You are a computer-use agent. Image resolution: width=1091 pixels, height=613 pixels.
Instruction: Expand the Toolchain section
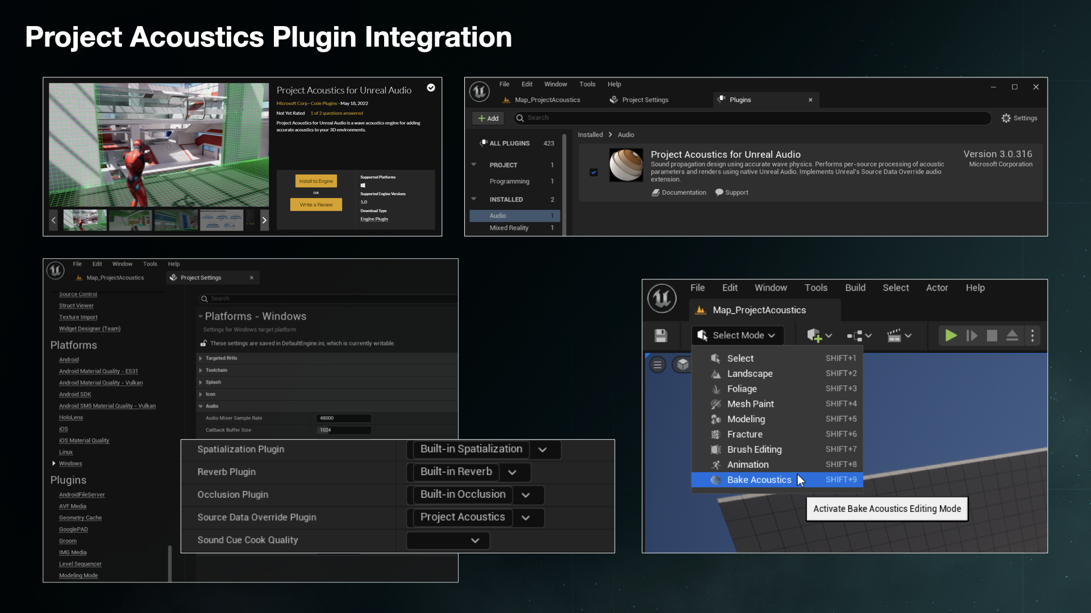200,370
